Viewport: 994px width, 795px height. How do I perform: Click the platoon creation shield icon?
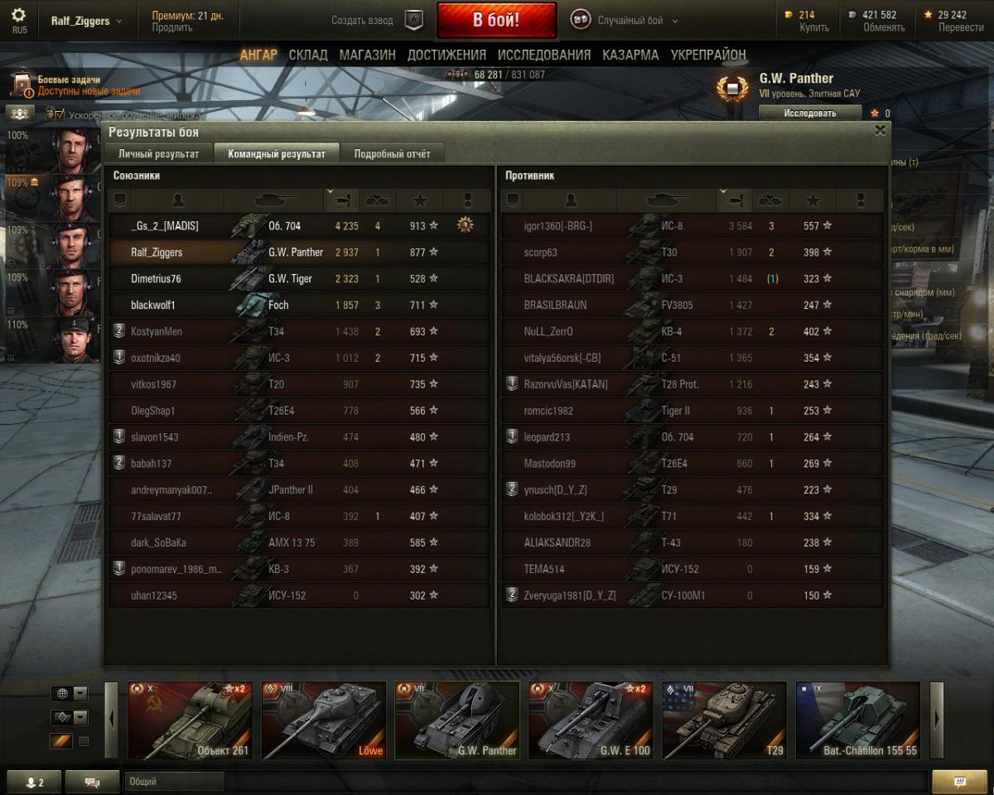click(x=413, y=21)
